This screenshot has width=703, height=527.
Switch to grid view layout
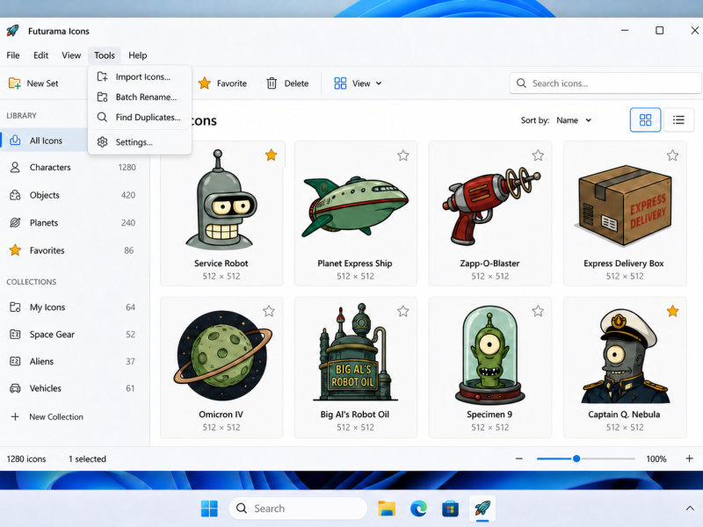[645, 119]
